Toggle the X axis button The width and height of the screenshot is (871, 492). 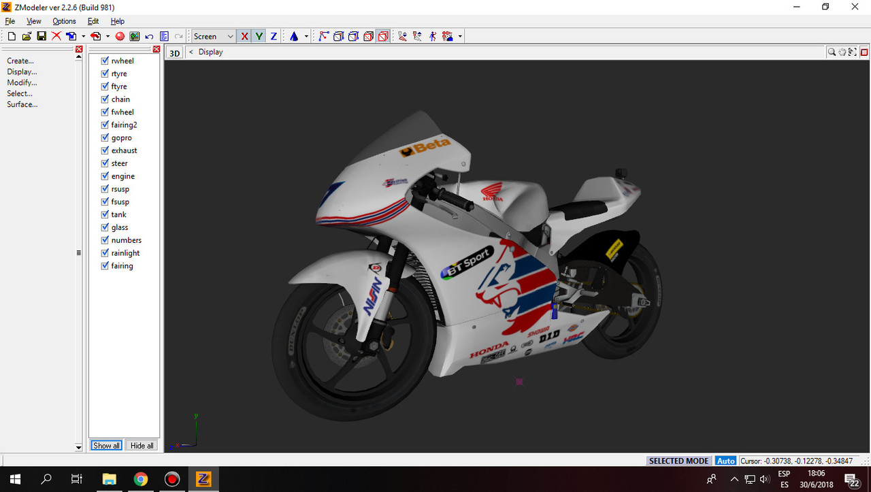point(245,36)
